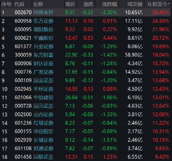Click the 17.11亿 turnover value
172x161 pixels.
click(x=134, y=21)
